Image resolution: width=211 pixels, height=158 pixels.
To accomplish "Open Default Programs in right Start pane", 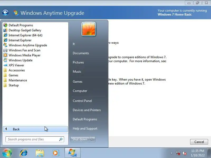I will [85, 119].
